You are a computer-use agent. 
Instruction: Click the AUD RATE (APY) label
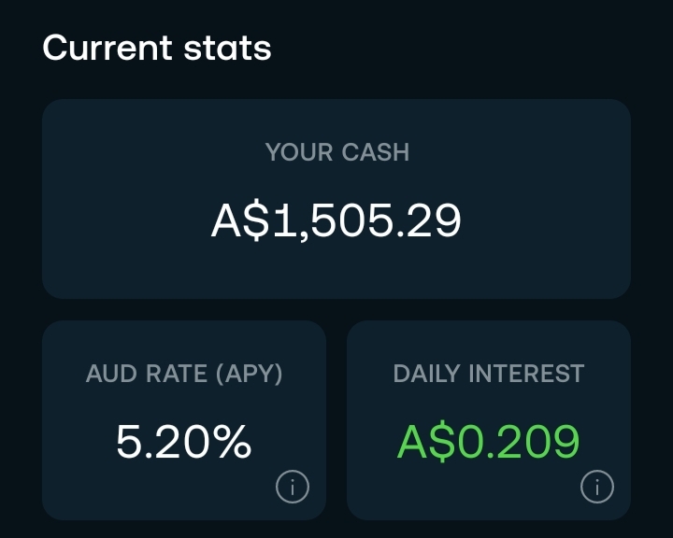pyautogui.click(x=184, y=374)
